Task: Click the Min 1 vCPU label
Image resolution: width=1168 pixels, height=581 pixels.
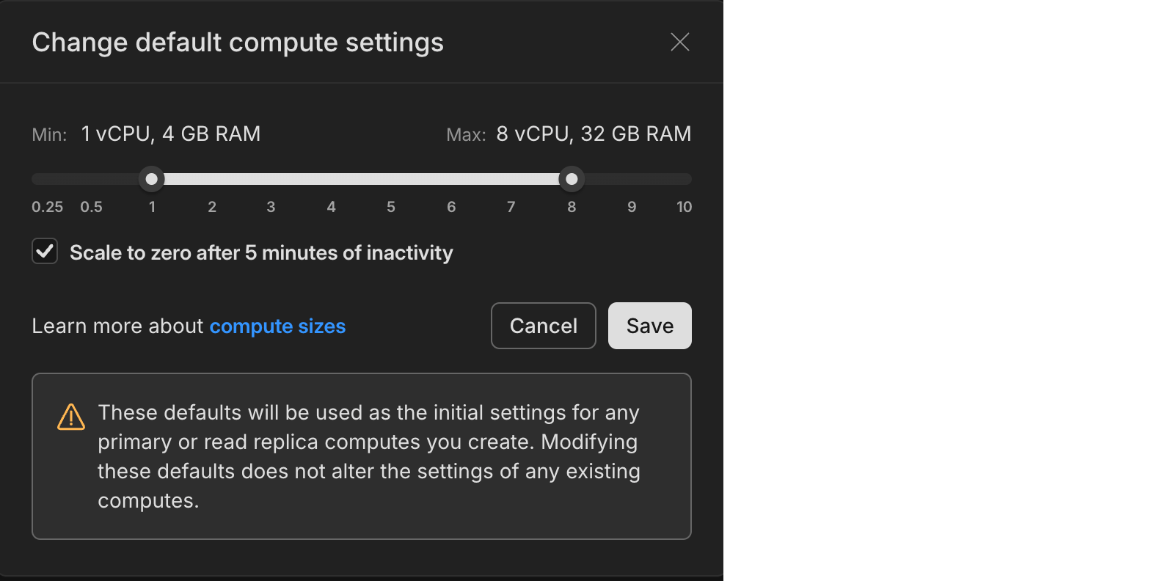Action: point(146,134)
